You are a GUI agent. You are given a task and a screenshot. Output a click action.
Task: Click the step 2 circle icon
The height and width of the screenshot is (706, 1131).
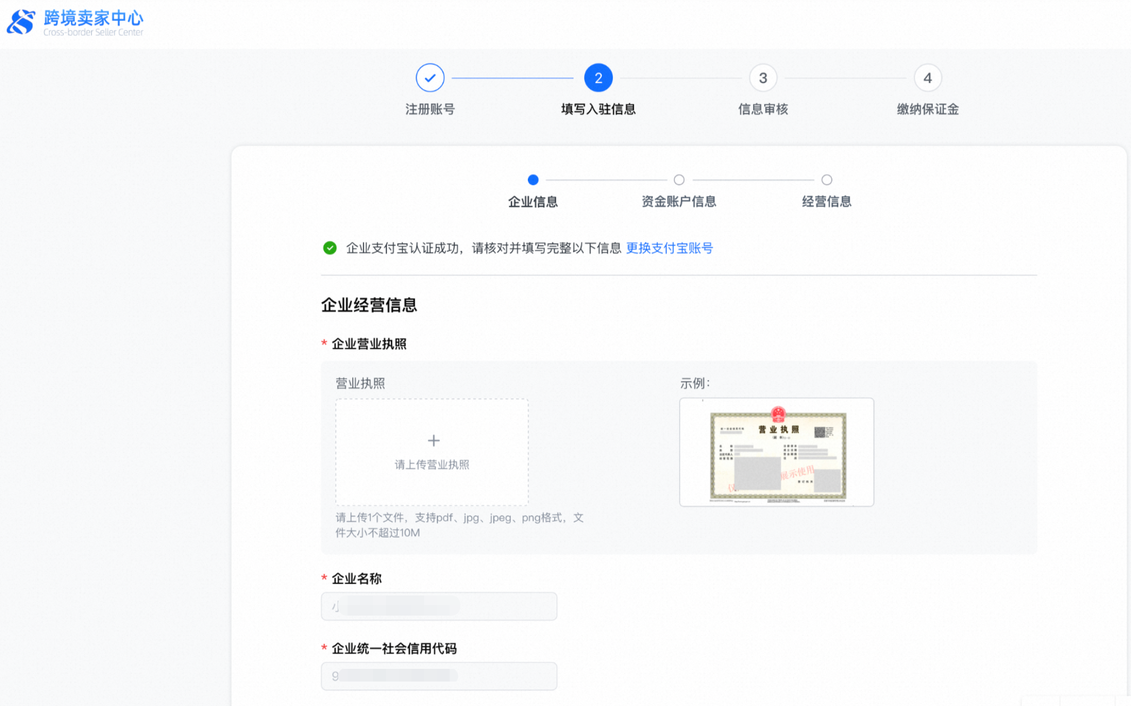tap(598, 78)
